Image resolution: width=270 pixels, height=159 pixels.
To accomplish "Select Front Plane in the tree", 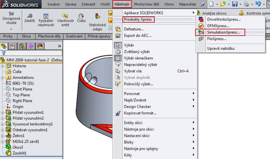I will click(x=22, y=89).
